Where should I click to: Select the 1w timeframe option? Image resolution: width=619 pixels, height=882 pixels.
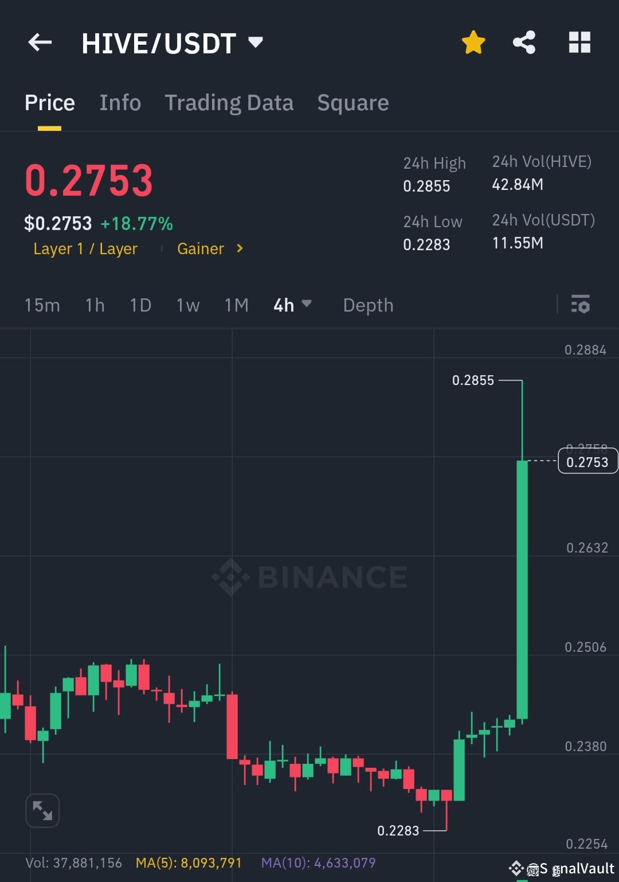tap(187, 305)
